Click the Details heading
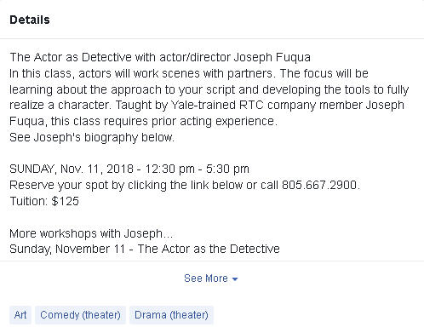This screenshot has width=424, height=333. click(x=30, y=20)
